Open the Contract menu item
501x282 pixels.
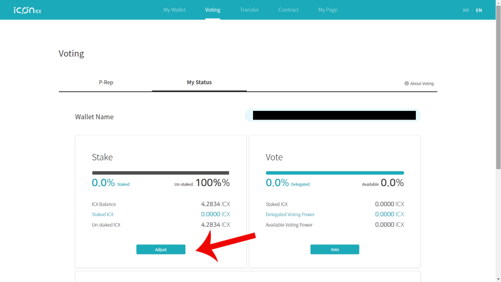coord(288,10)
